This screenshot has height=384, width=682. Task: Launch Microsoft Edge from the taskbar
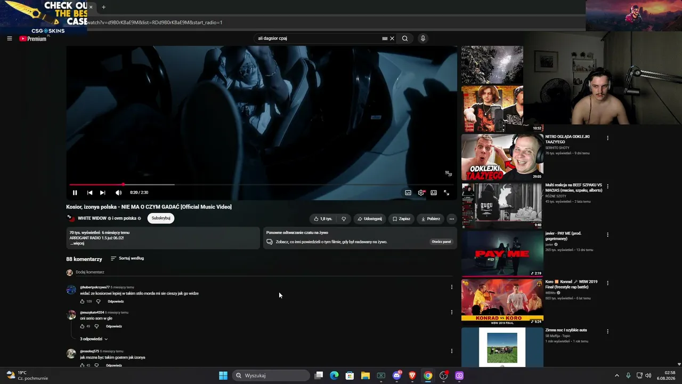click(334, 375)
